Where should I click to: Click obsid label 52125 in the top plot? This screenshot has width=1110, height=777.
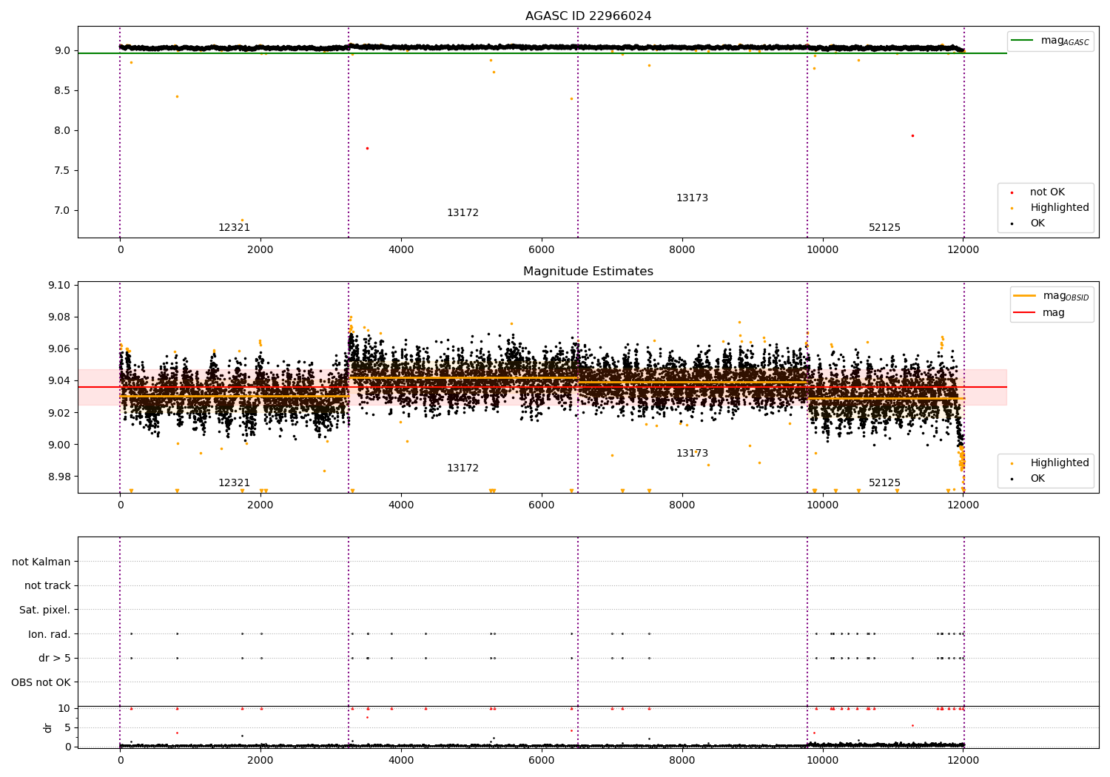click(x=884, y=228)
